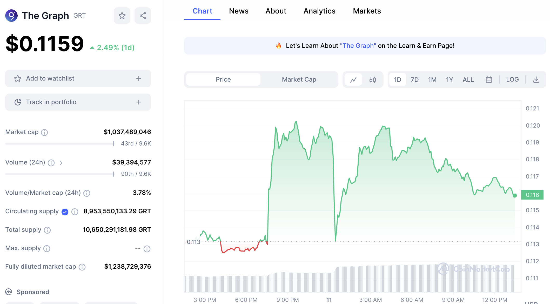
Task: Expand Volume (24h) details chevron
Action: tap(62, 163)
